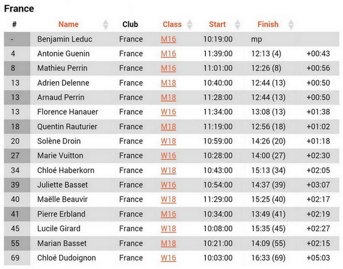Sort table by Name header
Viewport: 343px width, 269px height.
pyautogui.click(x=69, y=24)
